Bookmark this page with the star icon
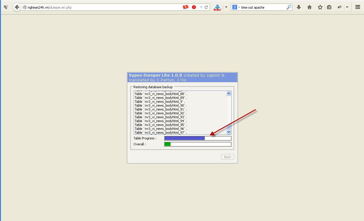364x221 pixels. point(320,7)
